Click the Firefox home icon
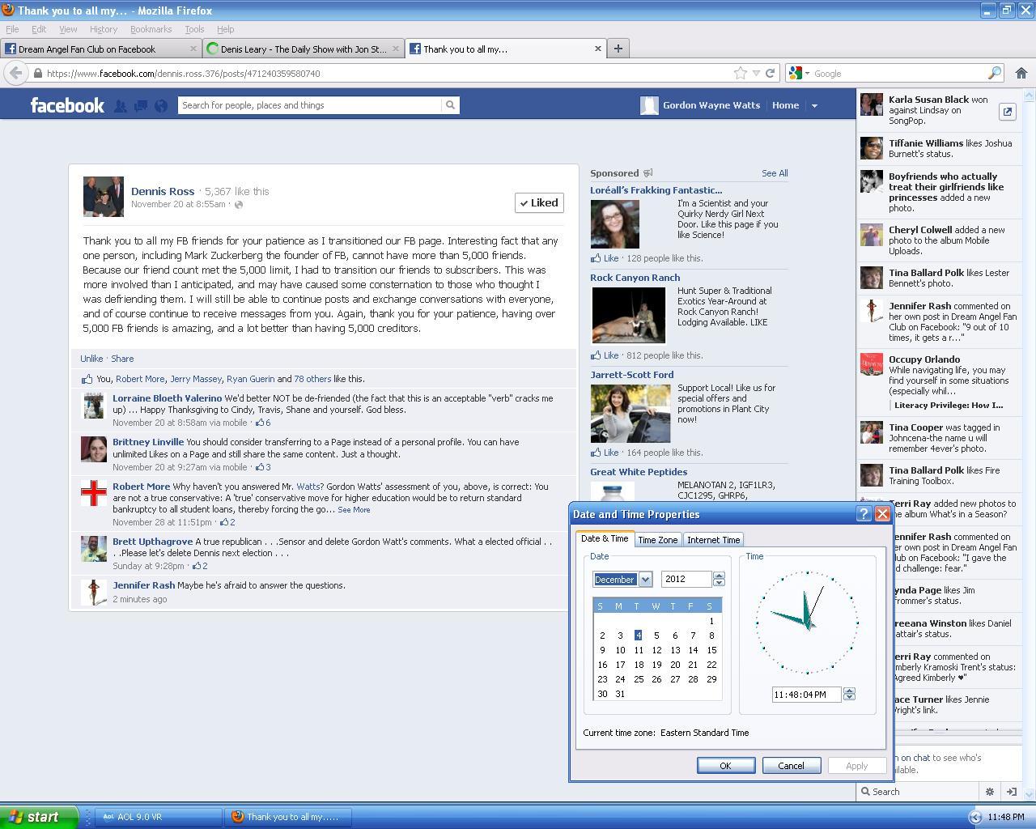 click(x=1021, y=73)
